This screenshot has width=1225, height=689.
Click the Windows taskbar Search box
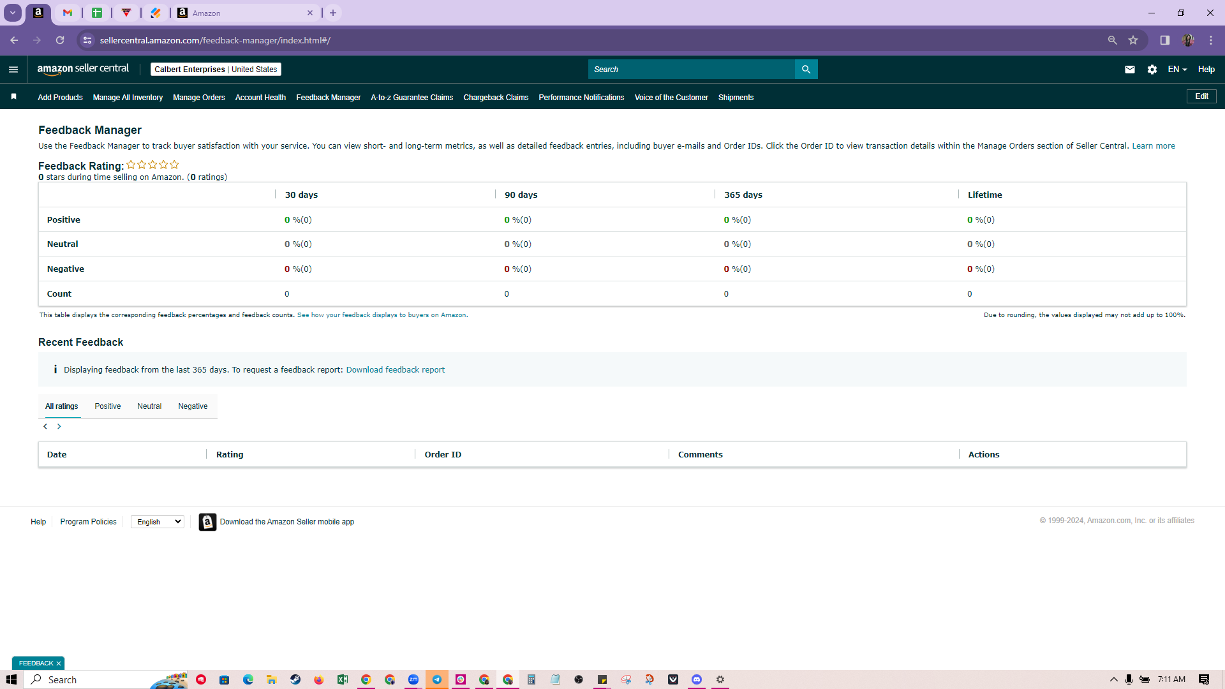pos(105,679)
